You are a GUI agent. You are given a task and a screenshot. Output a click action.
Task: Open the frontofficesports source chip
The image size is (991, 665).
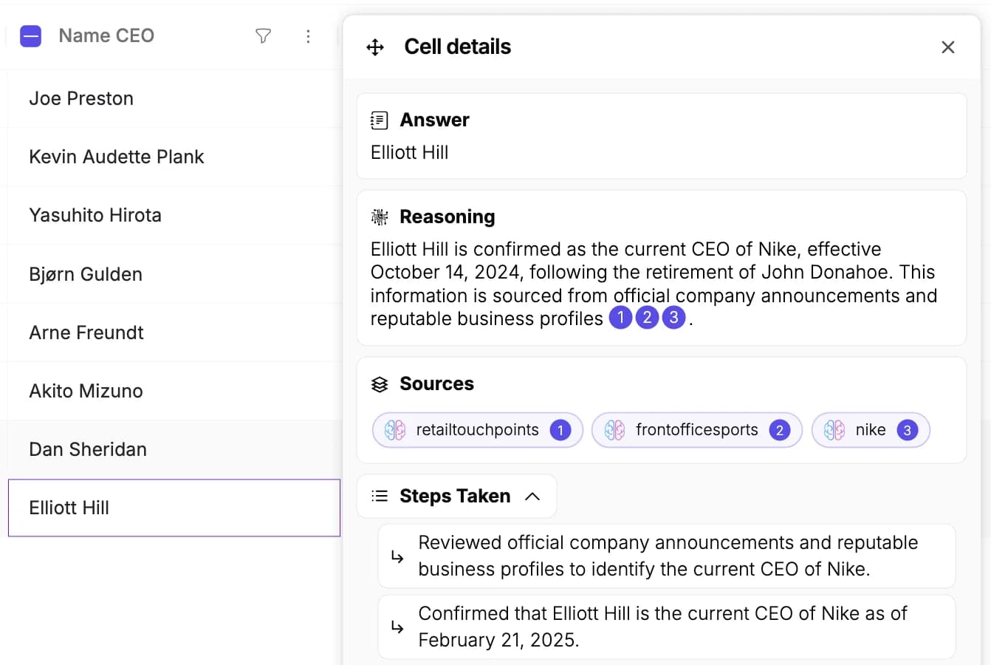point(697,430)
